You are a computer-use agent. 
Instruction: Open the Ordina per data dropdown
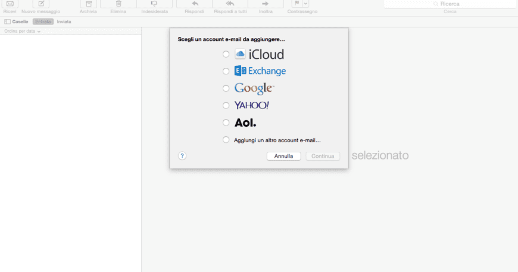[x=22, y=31]
